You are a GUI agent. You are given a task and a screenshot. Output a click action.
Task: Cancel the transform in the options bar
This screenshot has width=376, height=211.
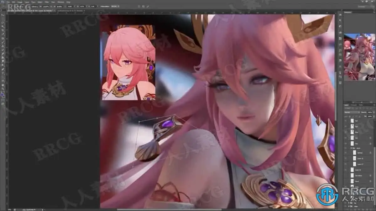tap(143, 7)
